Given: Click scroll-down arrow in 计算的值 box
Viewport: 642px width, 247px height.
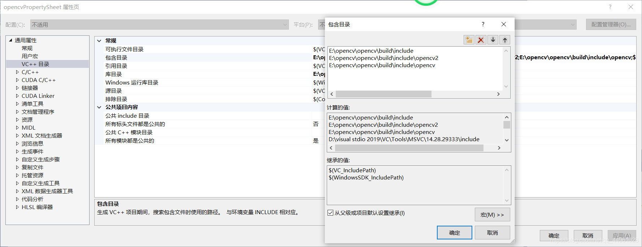Looking at the screenshot, I should 507,140.
